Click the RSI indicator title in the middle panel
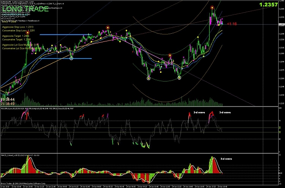Image resolution: width=285 pixels, height=188 pixels. [x=38, y=108]
